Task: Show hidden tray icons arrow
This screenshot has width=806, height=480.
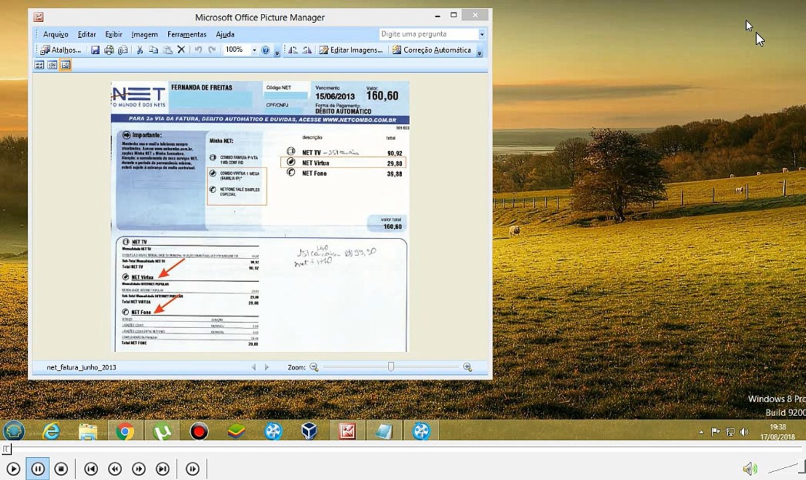Action: click(703, 432)
